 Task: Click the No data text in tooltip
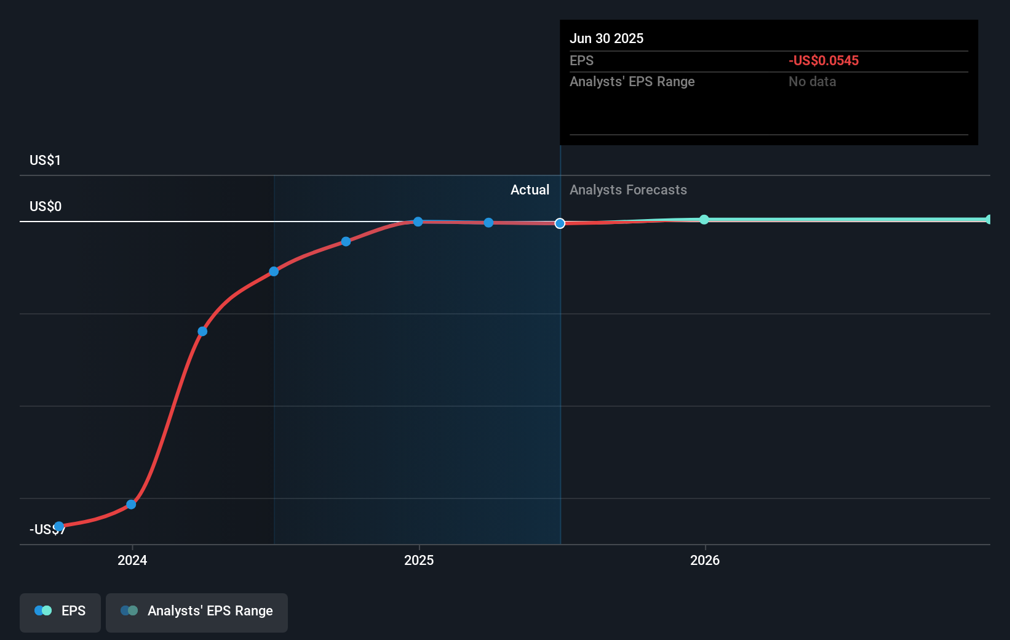[812, 81]
